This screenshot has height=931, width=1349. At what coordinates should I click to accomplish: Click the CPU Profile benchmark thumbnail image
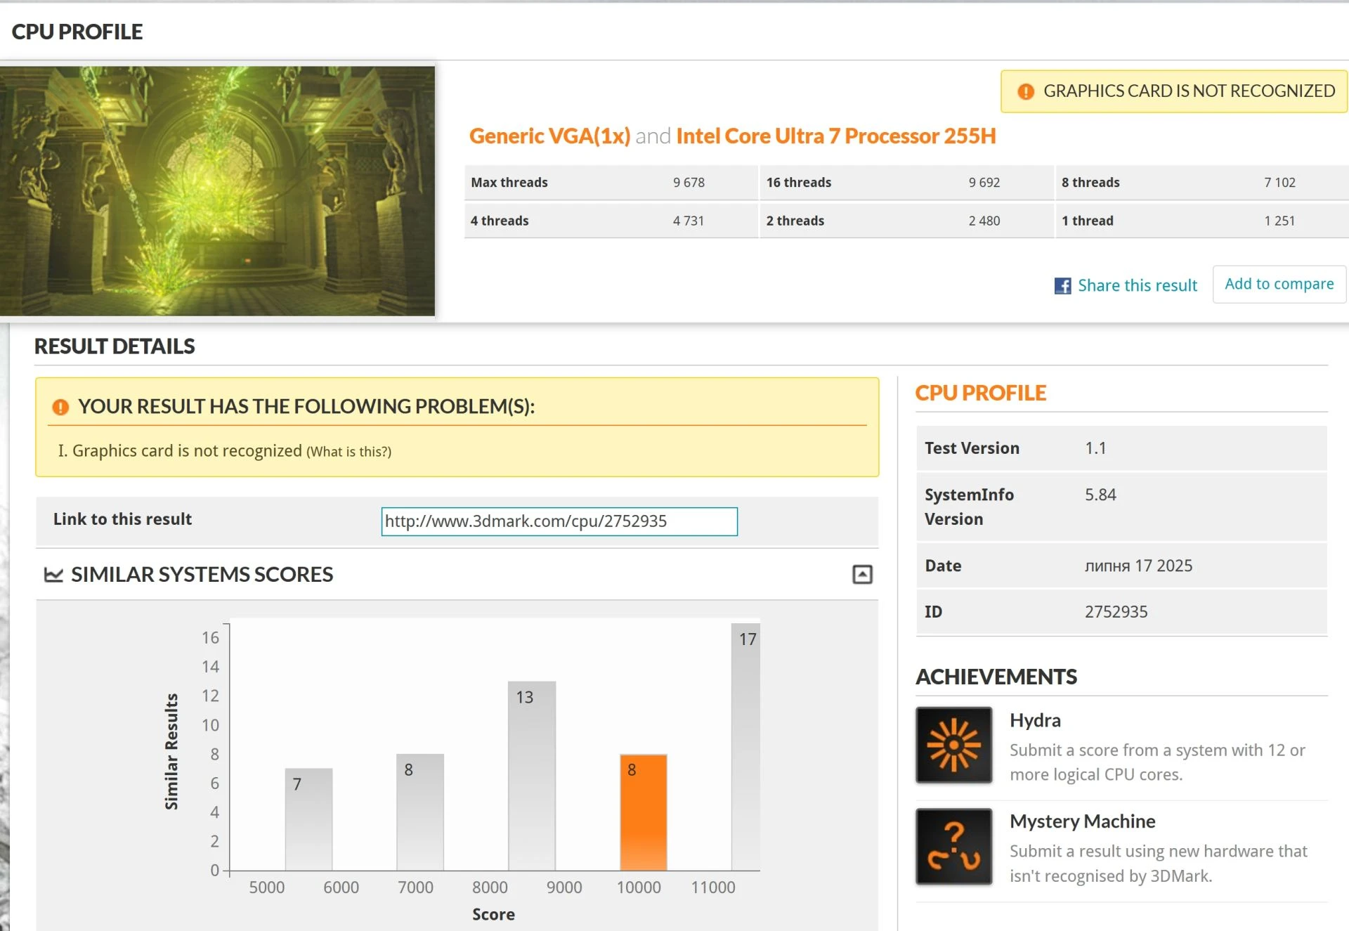[217, 191]
